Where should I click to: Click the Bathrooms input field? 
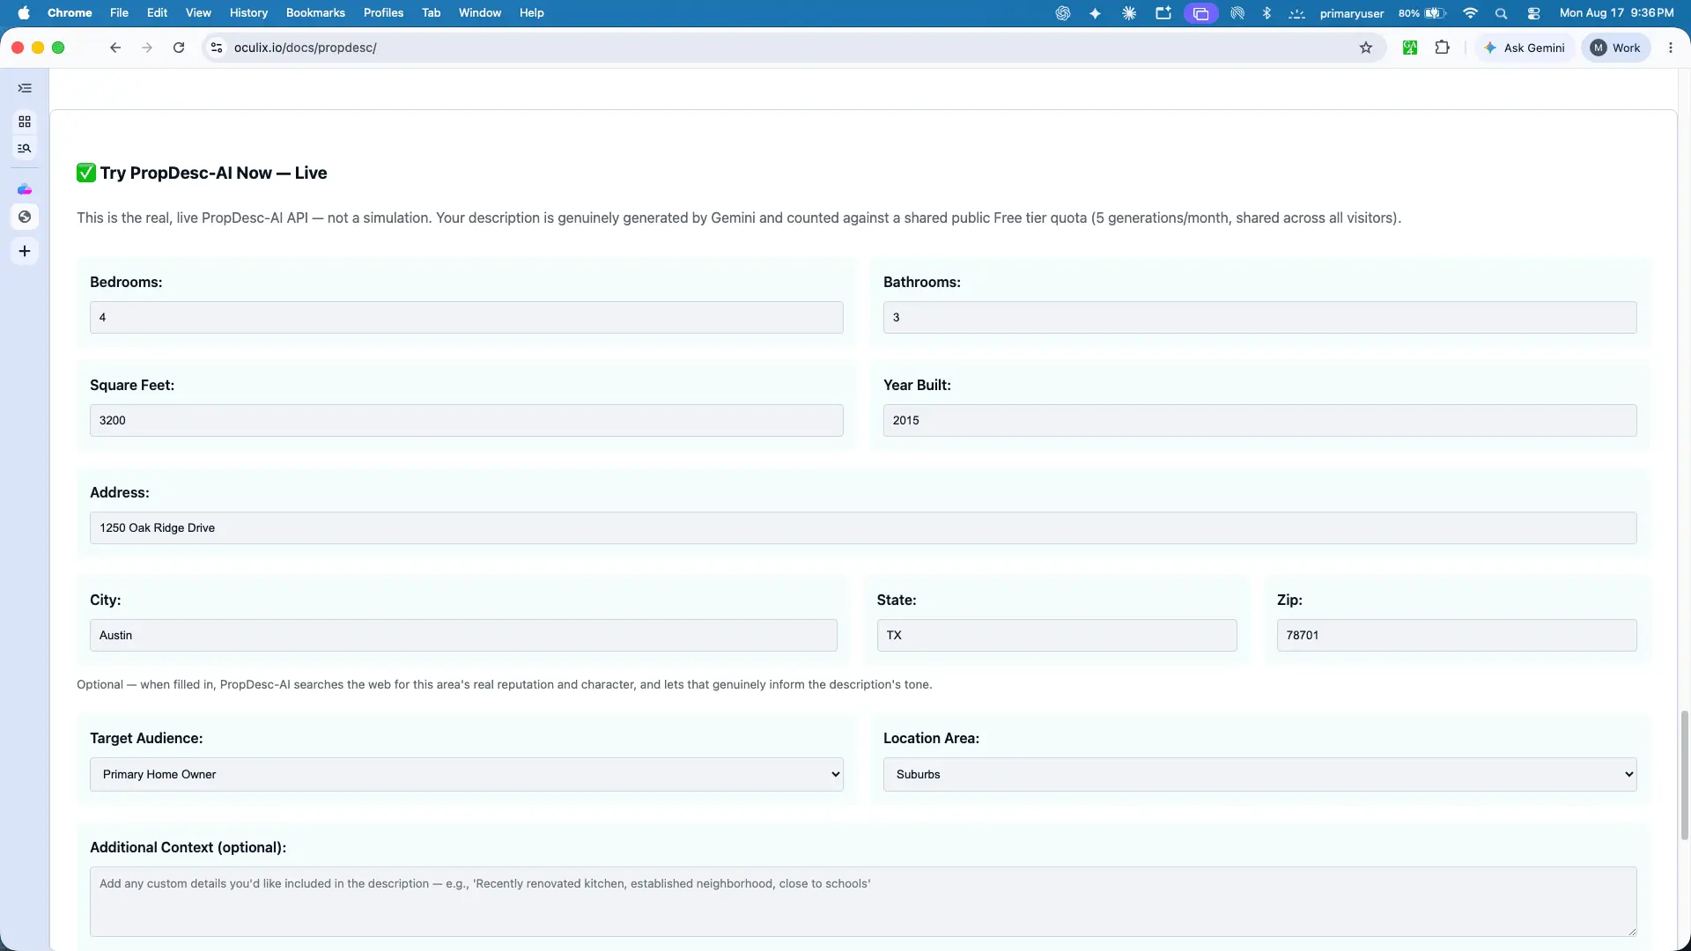coord(1259,318)
